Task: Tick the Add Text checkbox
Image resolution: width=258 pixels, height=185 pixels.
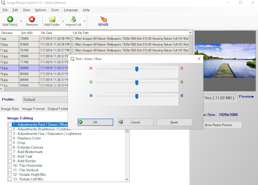Action: [10, 156]
